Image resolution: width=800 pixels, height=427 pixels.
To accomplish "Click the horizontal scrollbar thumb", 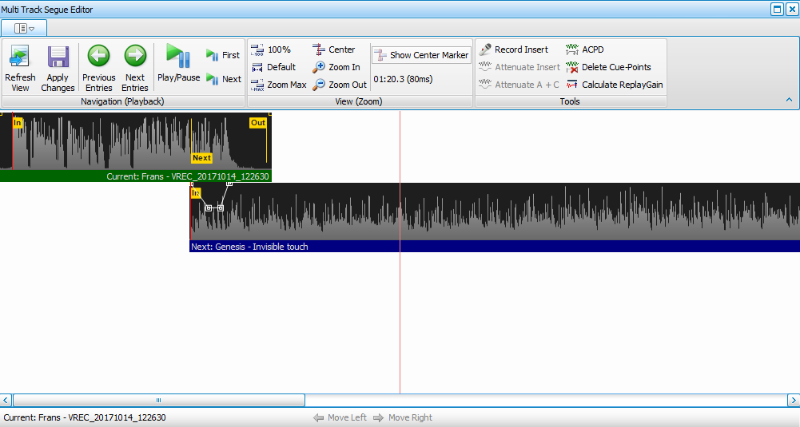I will click(x=158, y=400).
